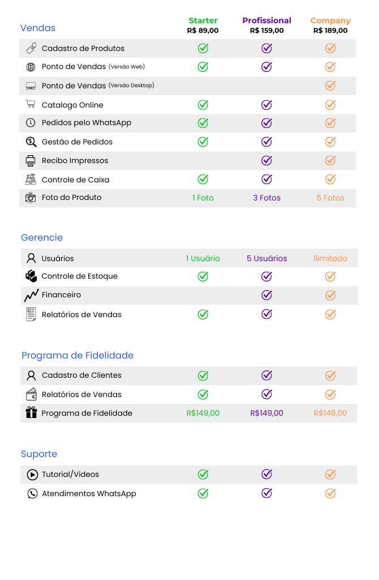This screenshot has width=379, height=580.
Task: Select the Company plan heading
Action: pos(330,20)
